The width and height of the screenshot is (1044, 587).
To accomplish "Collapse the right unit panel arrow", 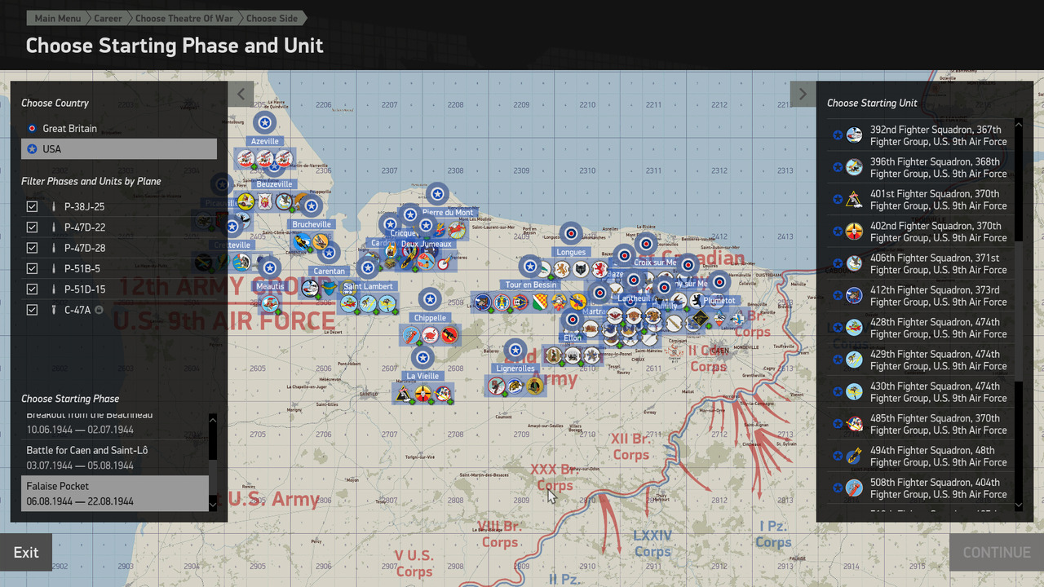I will pyautogui.click(x=803, y=94).
